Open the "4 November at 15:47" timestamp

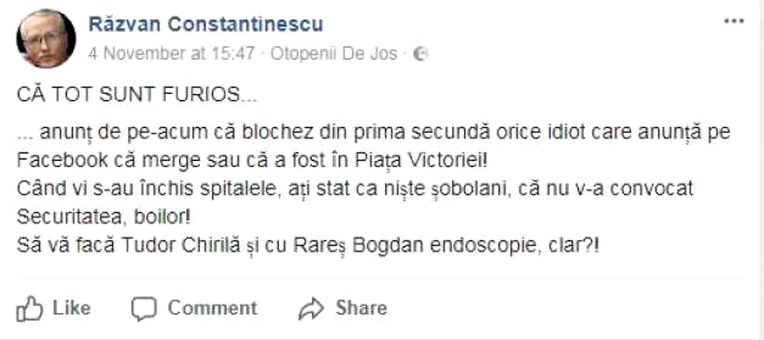(171, 53)
